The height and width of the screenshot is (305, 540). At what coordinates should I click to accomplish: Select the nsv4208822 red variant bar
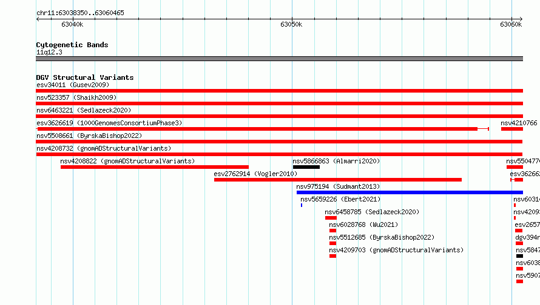coord(155,167)
